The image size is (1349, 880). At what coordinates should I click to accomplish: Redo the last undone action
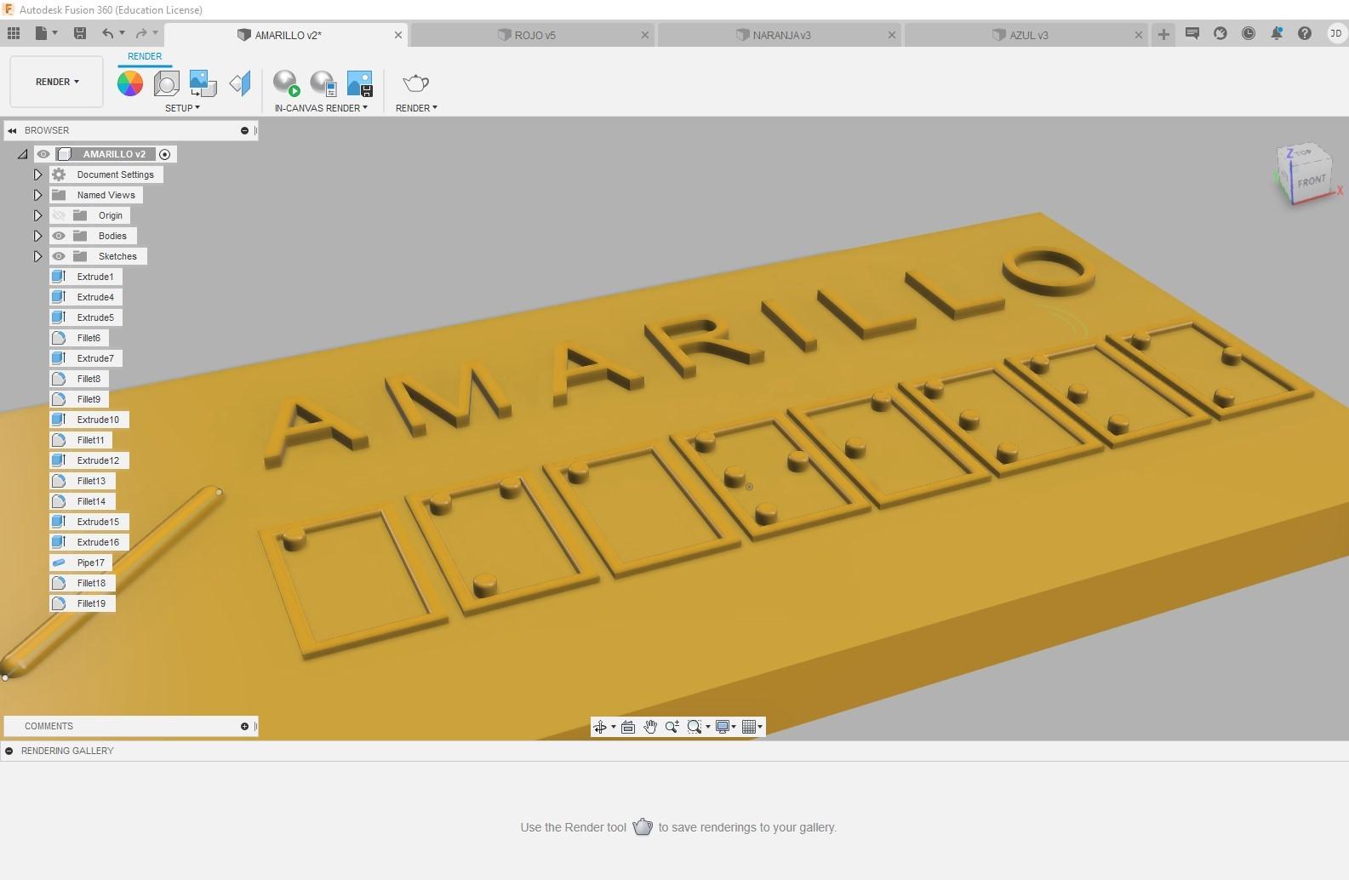141,33
